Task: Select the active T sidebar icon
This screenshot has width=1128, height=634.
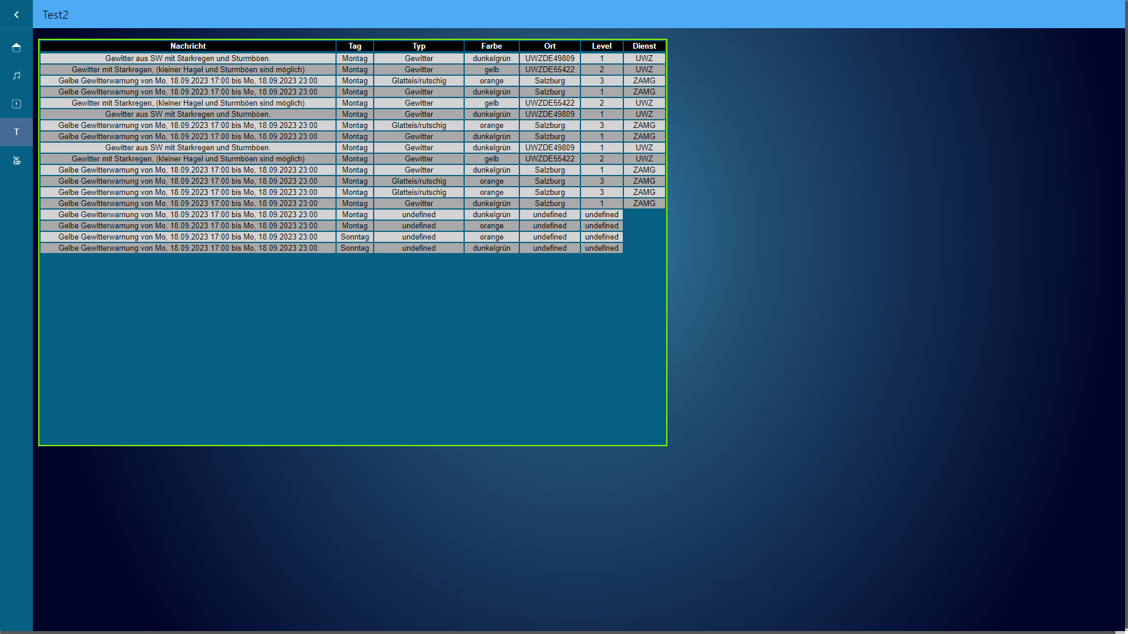Action: (16, 132)
